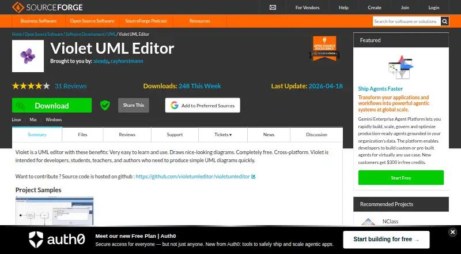Click the SourceForge logo

47,7
